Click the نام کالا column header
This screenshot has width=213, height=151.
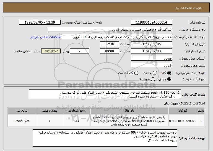[x=129, y=111]
